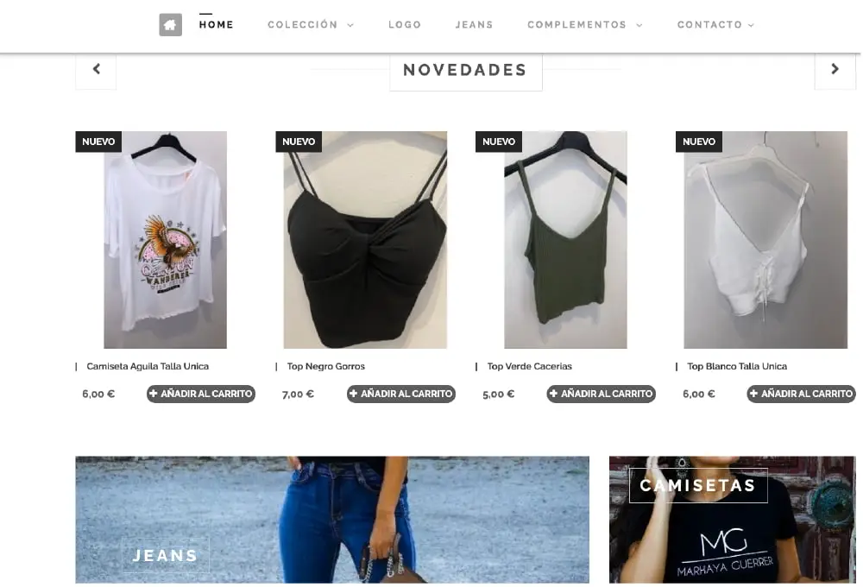This screenshot has width=863, height=587.
Task: Expand the Colección dropdown menu
Action: [x=311, y=25]
